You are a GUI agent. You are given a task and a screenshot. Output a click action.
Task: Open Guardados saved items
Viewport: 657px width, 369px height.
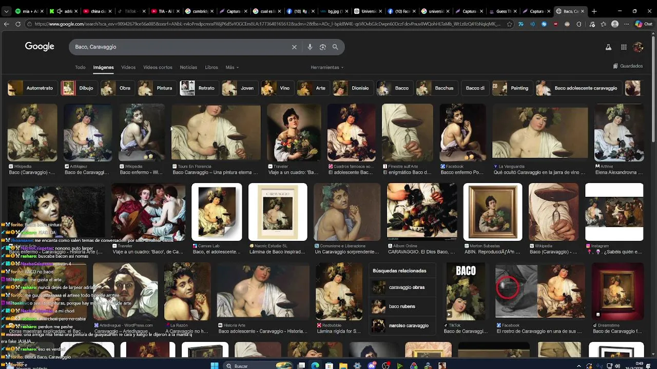[x=628, y=66]
